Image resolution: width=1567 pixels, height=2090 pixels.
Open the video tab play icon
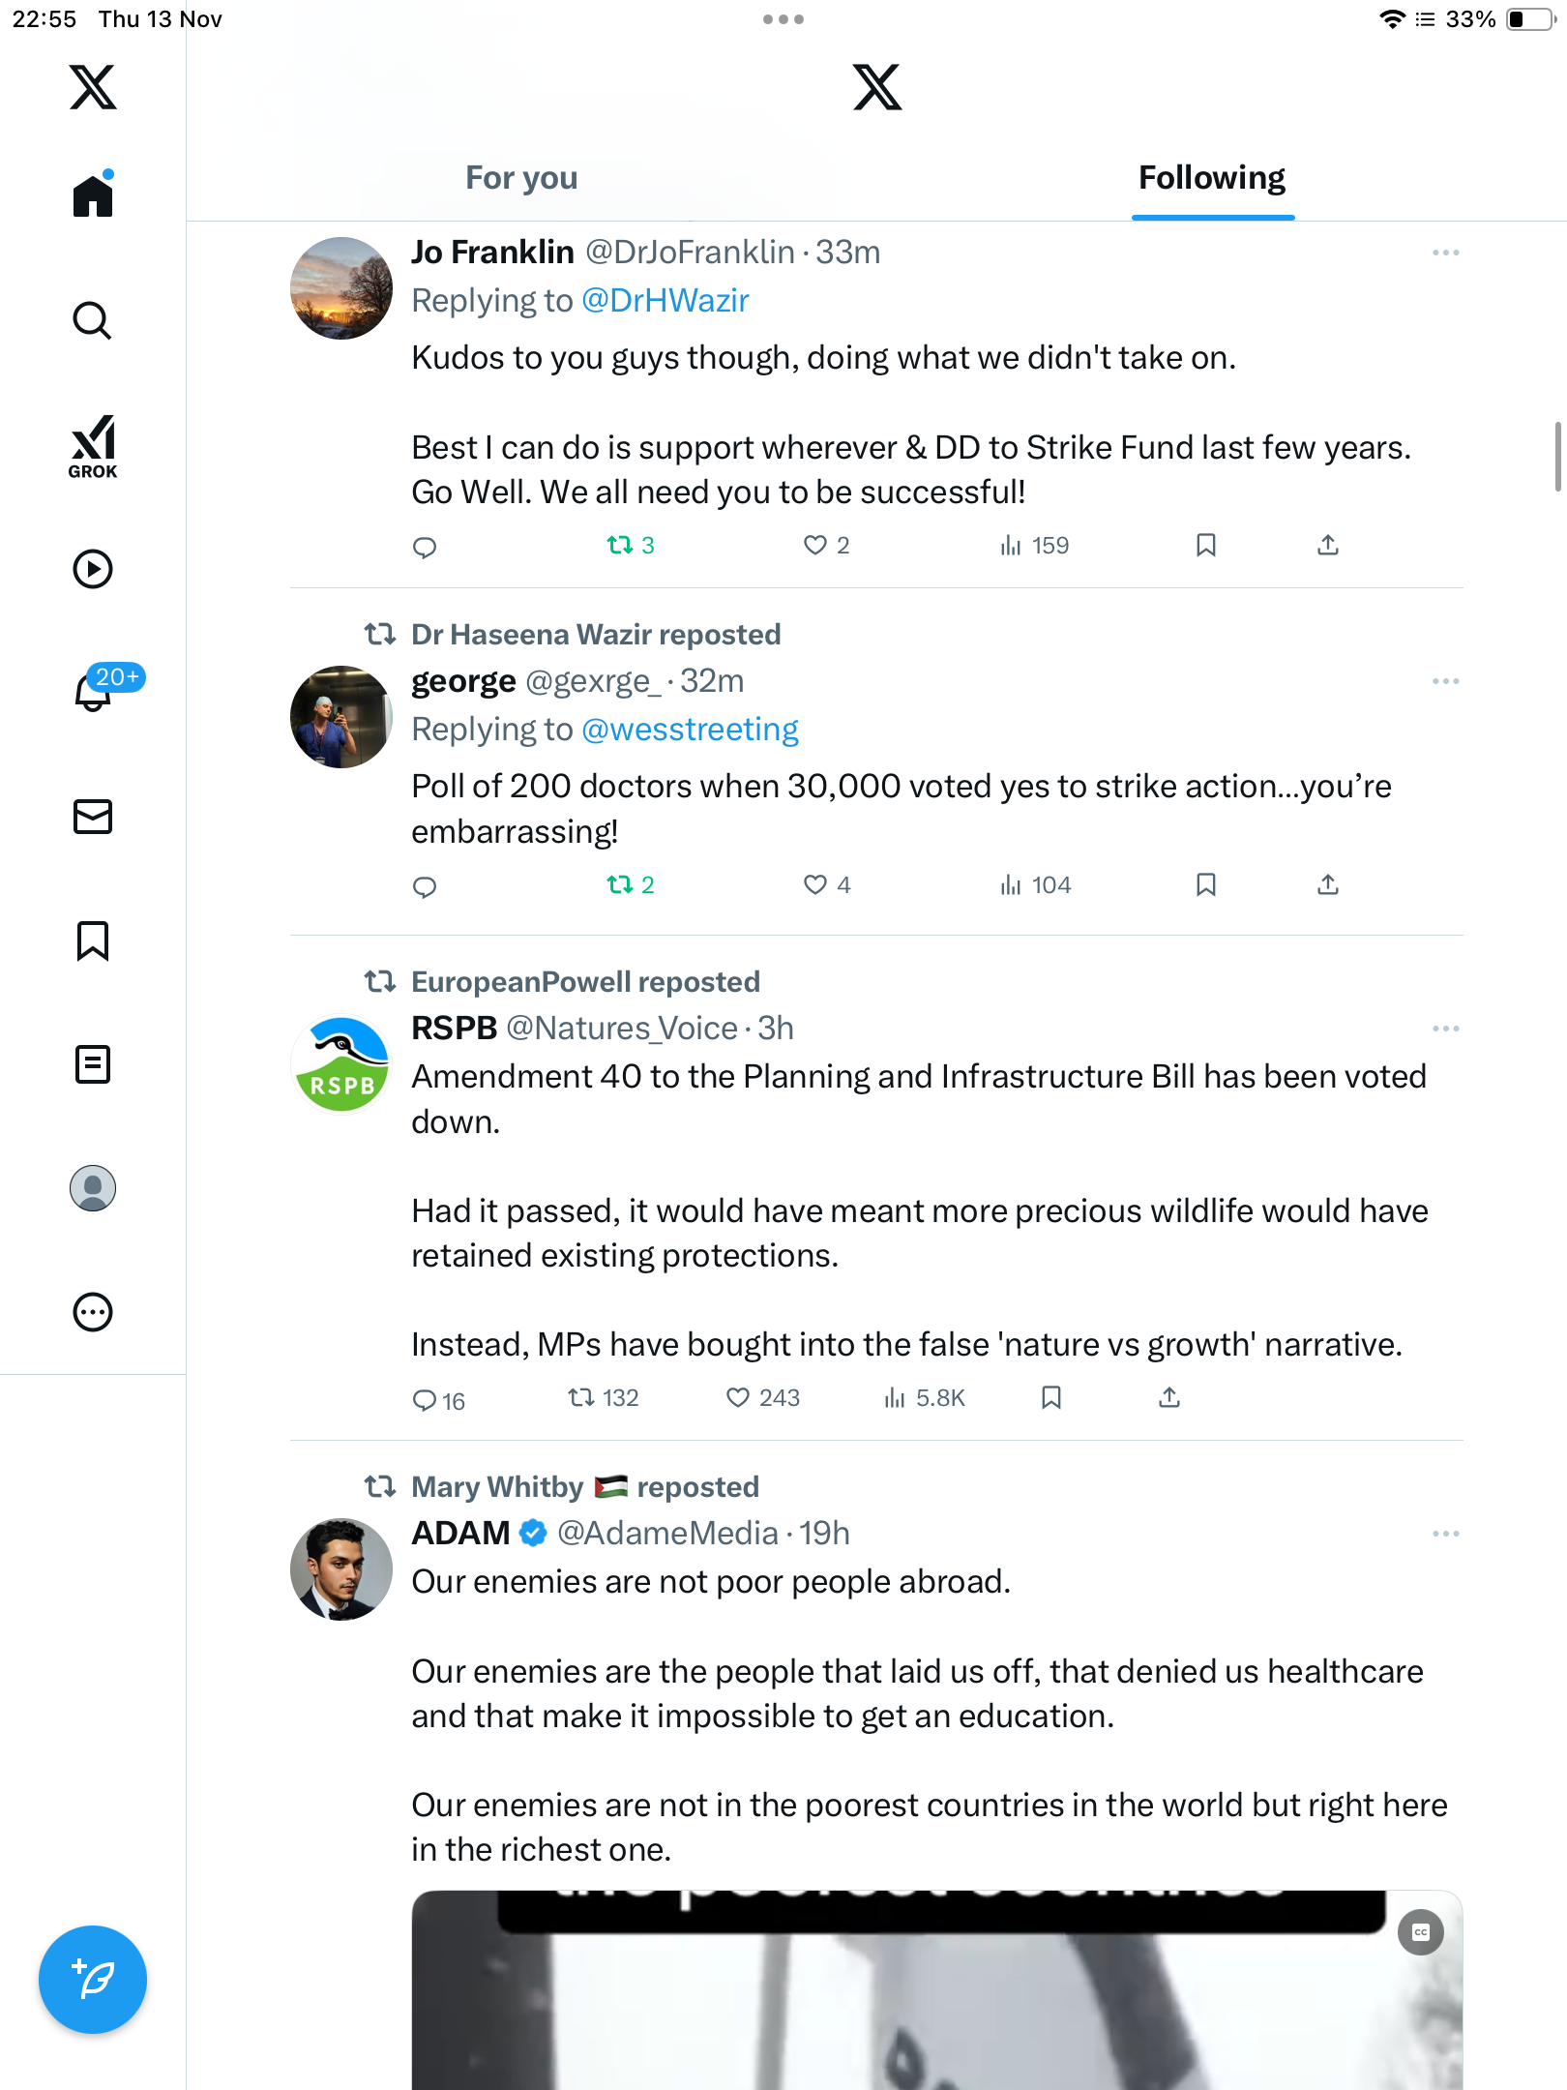tap(93, 569)
